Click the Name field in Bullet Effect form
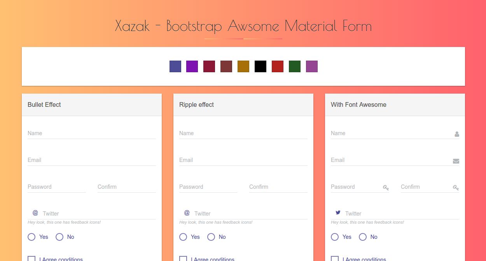This screenshot has width=486, height=261. click(x=91, y=133)
